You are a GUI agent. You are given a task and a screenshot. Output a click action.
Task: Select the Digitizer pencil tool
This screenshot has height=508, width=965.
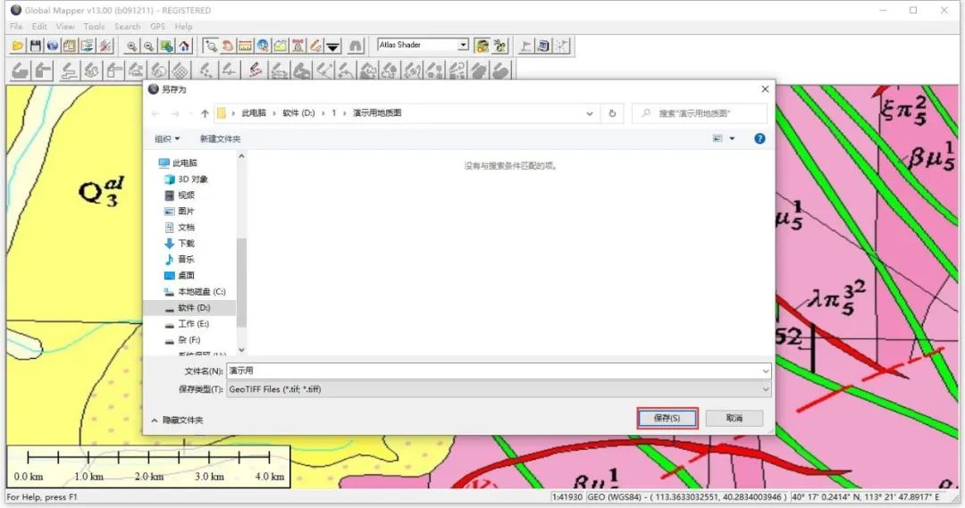[x=315, y=46]
